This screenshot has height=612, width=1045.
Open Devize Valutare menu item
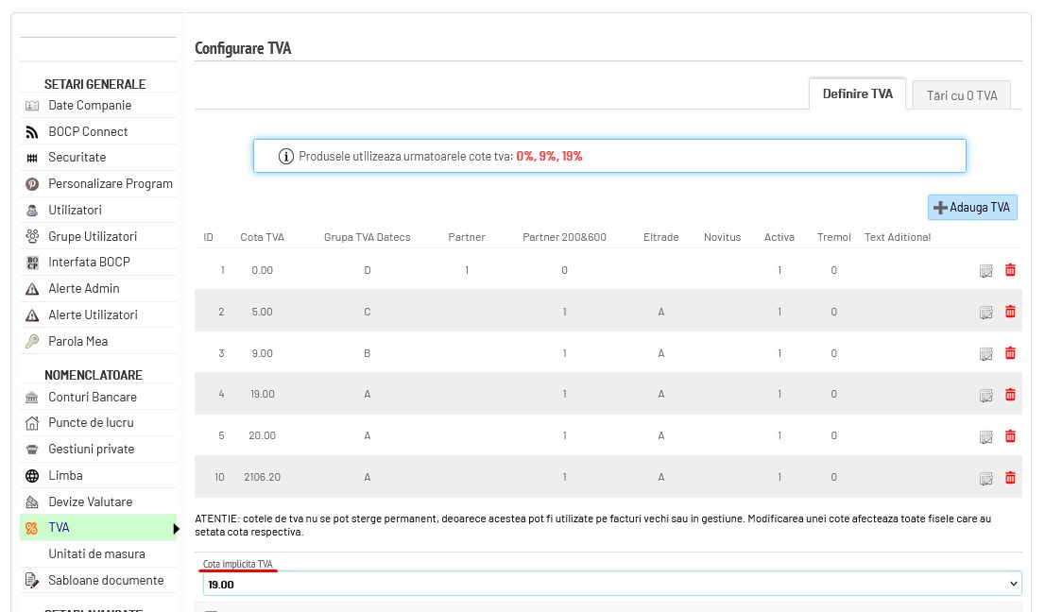pos(91,501)
